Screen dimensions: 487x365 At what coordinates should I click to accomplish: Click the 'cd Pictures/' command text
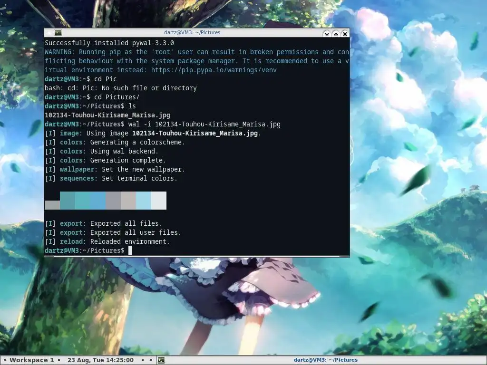[117, 97]
